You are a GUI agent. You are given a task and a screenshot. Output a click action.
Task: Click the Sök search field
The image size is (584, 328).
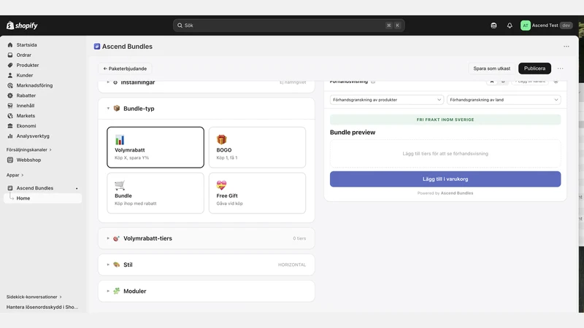[x=288, y=26]
